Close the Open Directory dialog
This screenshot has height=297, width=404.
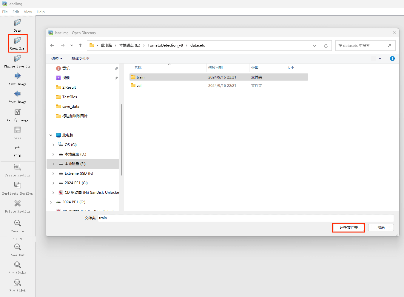pyautogui.click(x=395, y=33)
